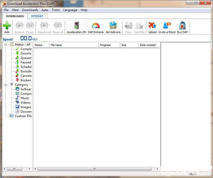Open the Tools menu
Image resolution: width=213 pixels, height=178 pixels.
pos(56,10)
